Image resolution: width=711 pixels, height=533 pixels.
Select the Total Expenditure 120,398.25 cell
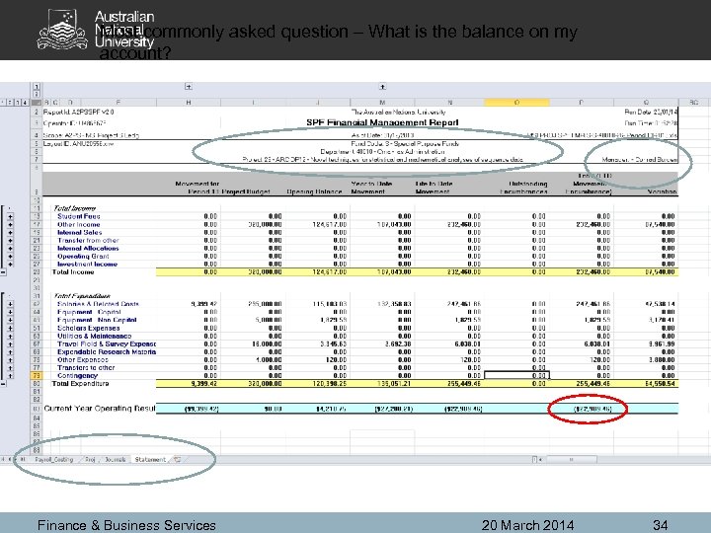point(318,384)
